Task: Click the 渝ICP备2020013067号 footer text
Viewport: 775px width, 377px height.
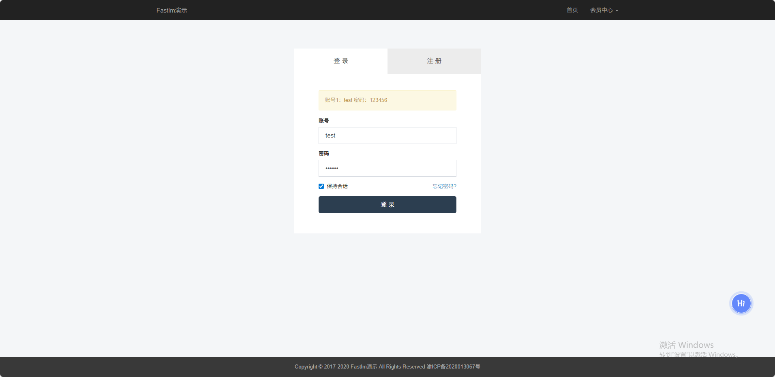Action: [453, 367]
